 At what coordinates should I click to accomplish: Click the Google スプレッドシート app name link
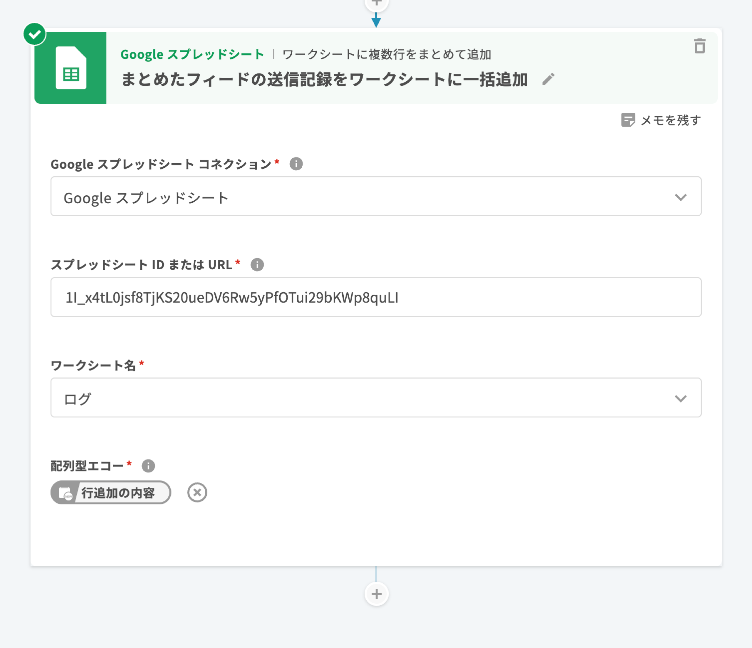click(x=192, y=54)
